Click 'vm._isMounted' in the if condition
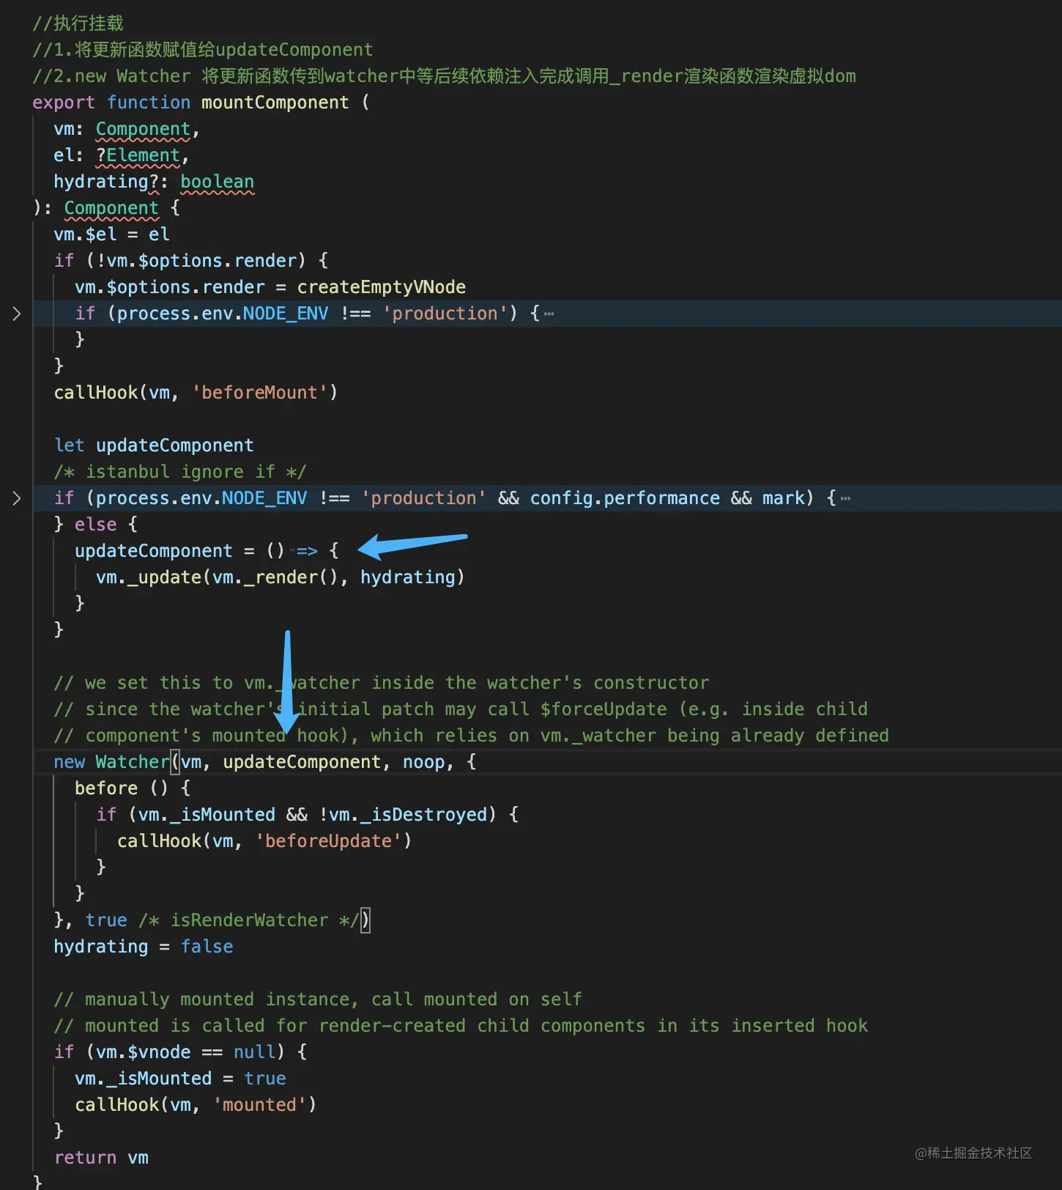 pos(207,815)
